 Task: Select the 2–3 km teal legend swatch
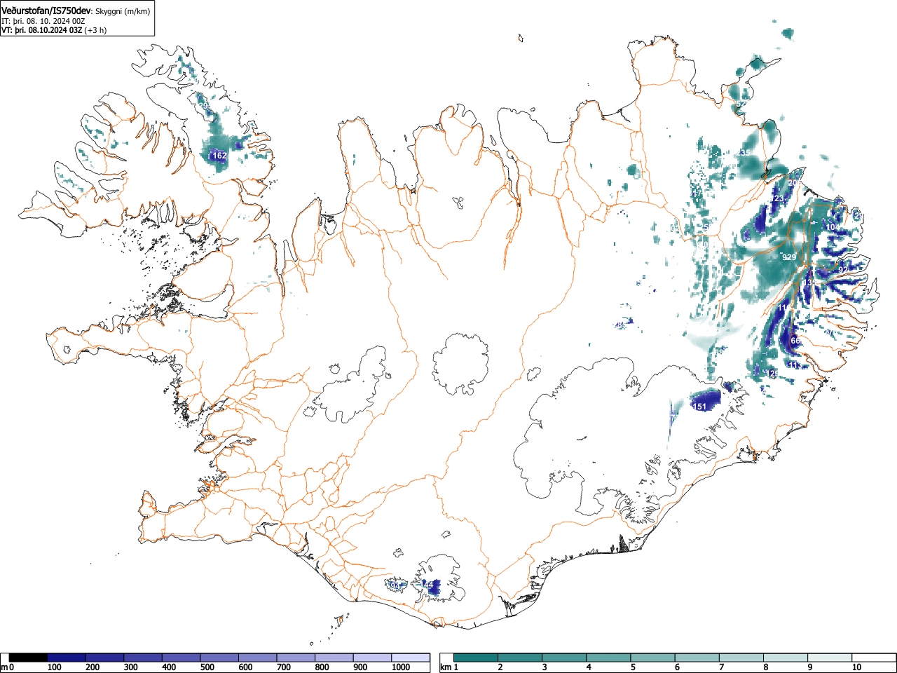point(521,658)
